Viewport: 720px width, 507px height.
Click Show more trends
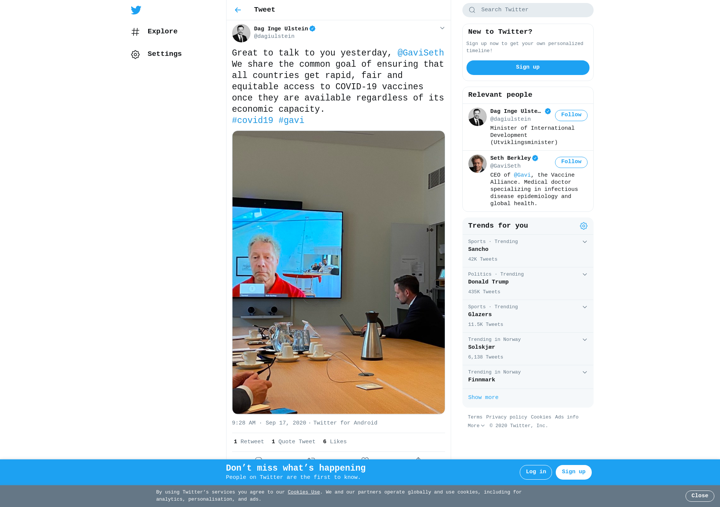(483, 397)
